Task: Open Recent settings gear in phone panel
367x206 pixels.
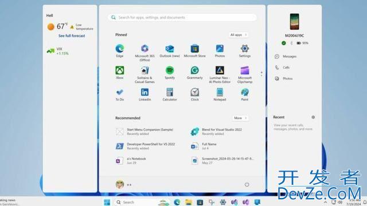Action: click(313, 117)
